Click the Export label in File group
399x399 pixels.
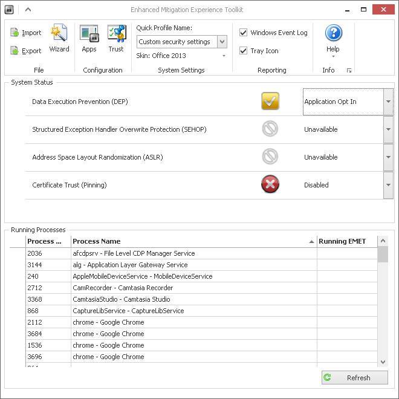(31, 51)
